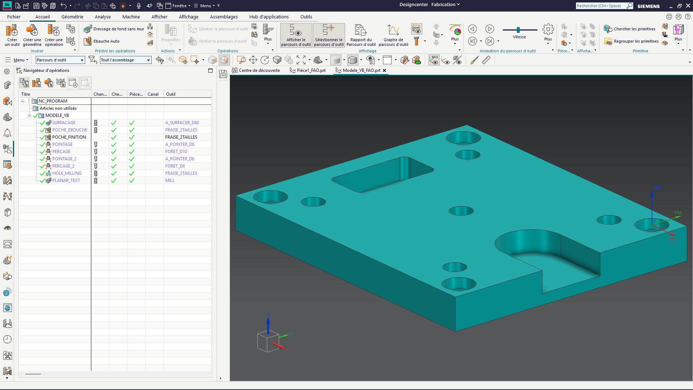Open the Géométrie ribbon tab

click(x=72, y=17)
